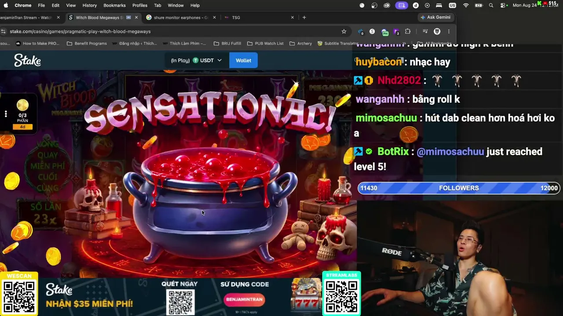
Task: Close the BenjaminTran Stream tab
Action: 58,18
